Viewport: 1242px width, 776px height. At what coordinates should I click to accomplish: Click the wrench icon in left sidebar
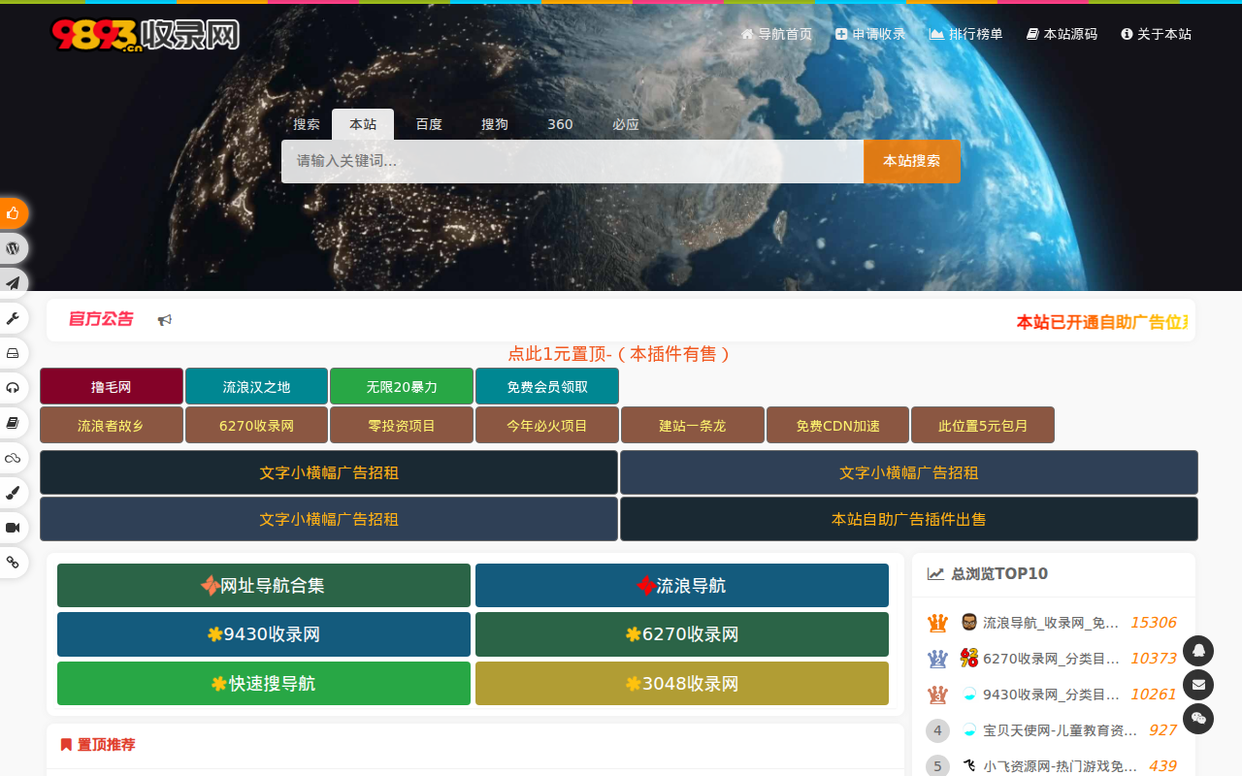[x=13, y=318]
